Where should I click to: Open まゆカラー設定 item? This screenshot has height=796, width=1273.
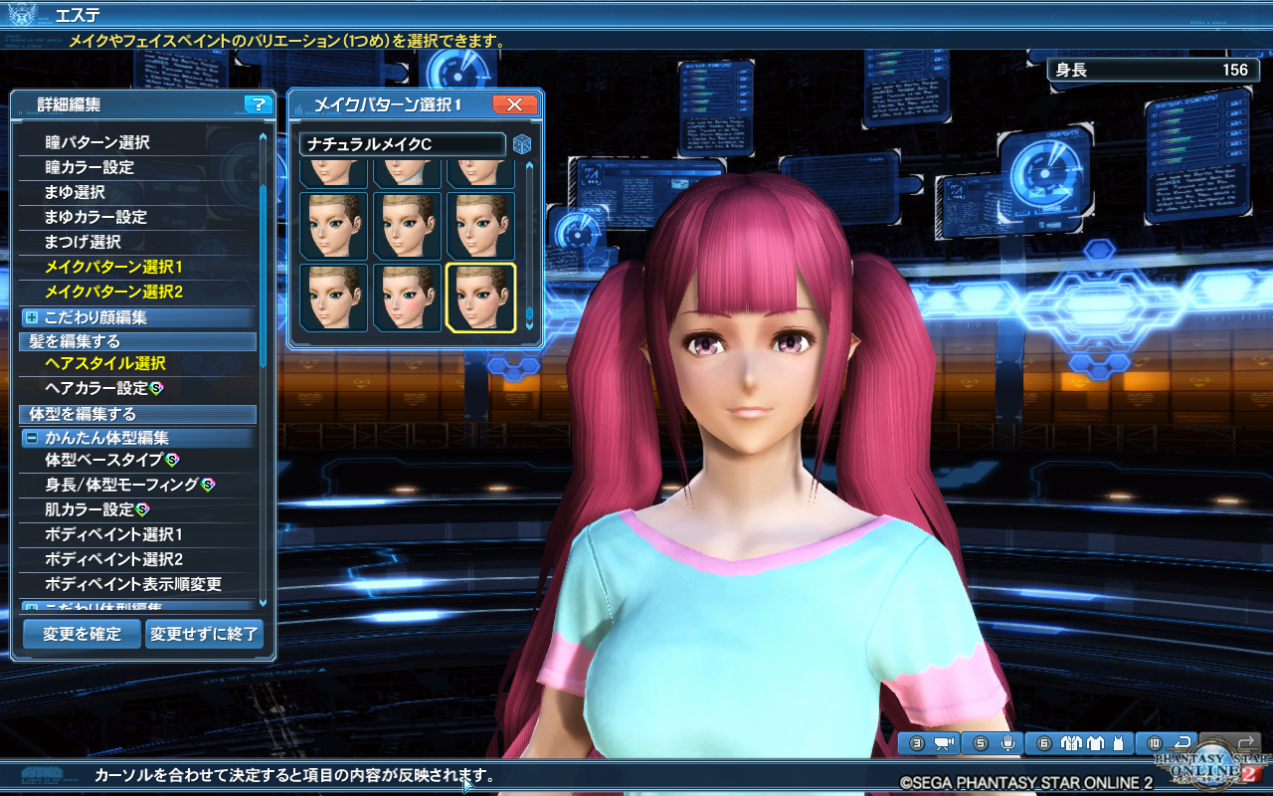click(137, 217)
